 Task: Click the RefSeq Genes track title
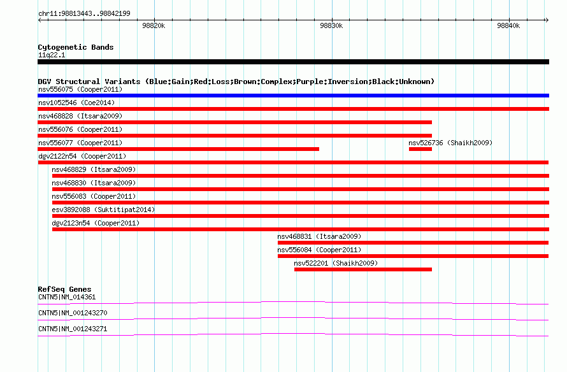coord(64,289)
